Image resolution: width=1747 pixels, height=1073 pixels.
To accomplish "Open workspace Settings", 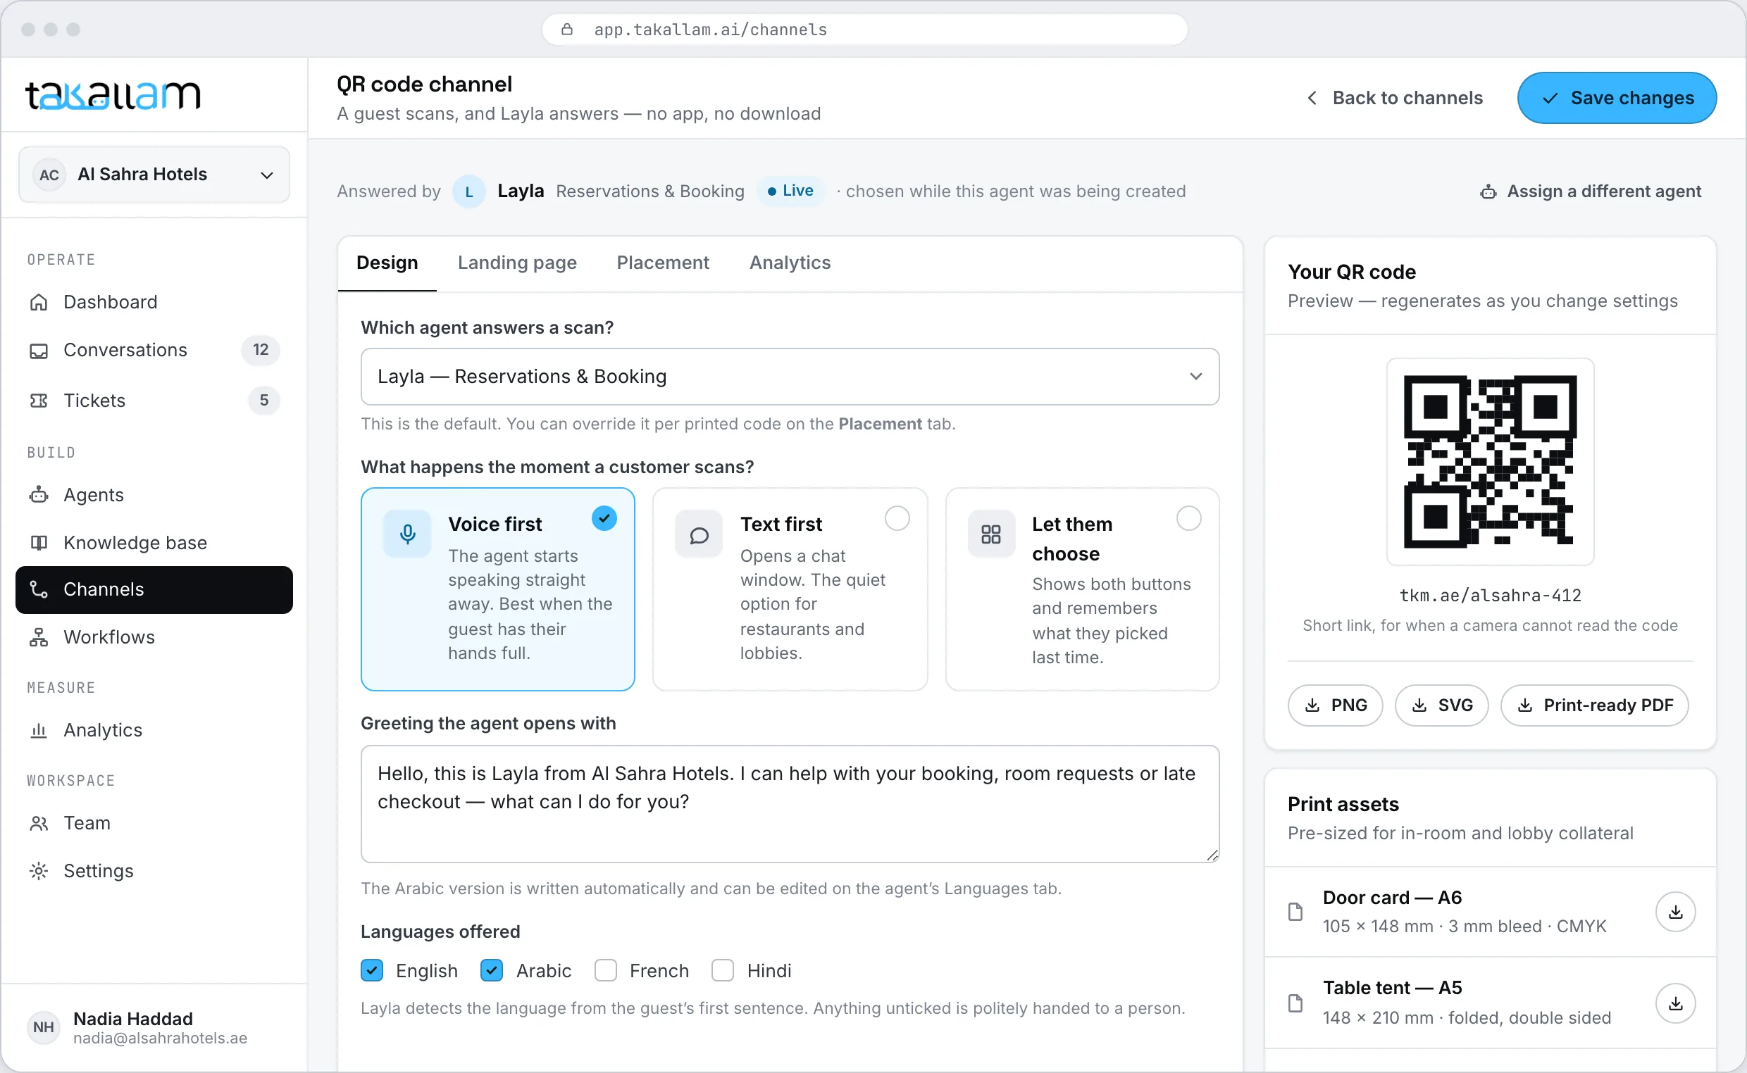I will (154, 870).
